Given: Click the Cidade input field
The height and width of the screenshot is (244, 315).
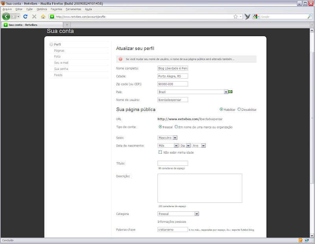Looking at the screenshot, I should pos(173,76).
